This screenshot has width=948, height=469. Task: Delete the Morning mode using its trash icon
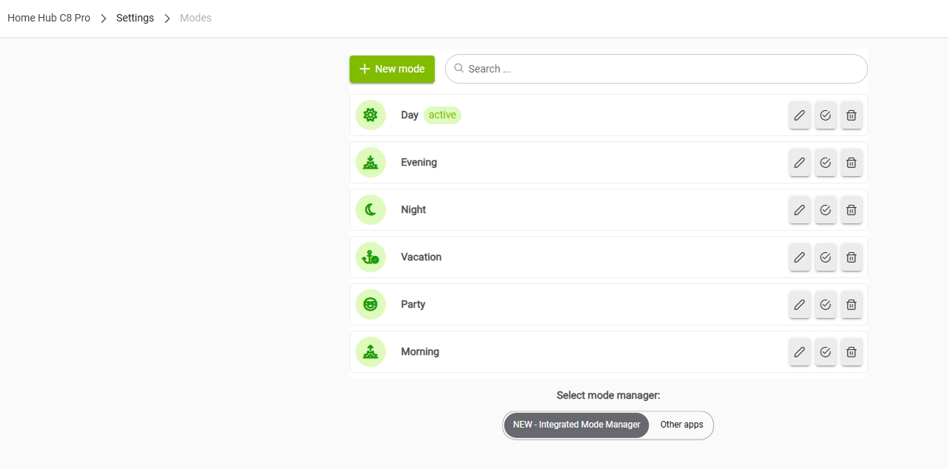tap(852, 352)
